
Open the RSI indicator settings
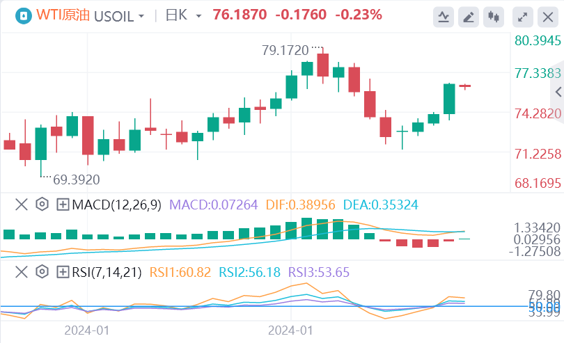[x=42, y=271]
